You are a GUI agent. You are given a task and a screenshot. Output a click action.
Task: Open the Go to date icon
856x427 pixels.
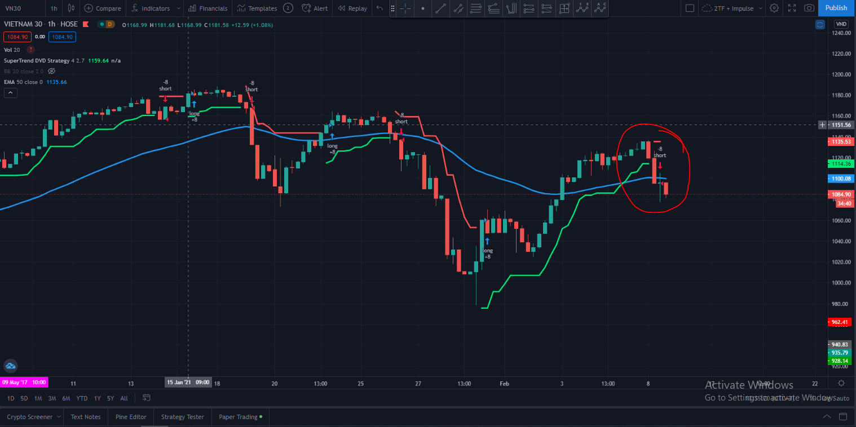(147, 398)
